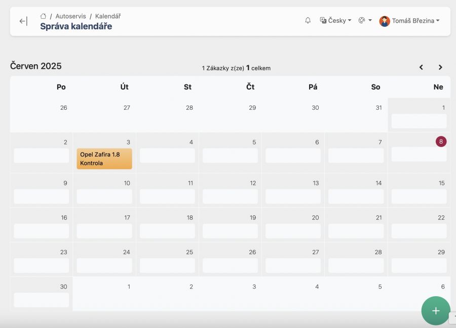Create a new order with the plus button
456x328 pixels.
point(436,311)
